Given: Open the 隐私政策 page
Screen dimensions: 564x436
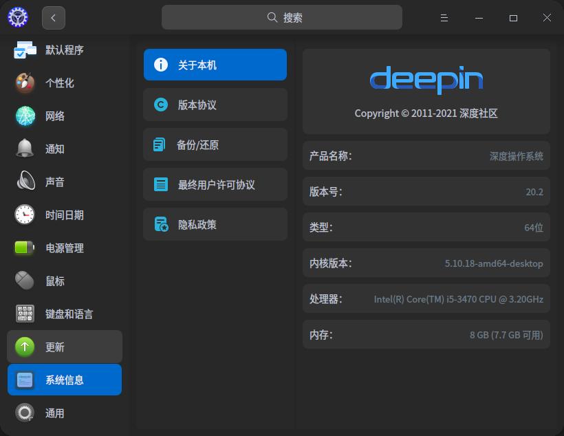Looking at the screenshot, I should (x=215, y=224).
